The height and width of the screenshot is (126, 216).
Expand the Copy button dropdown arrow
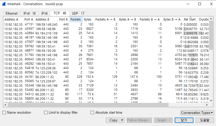(x=122, y=120)
